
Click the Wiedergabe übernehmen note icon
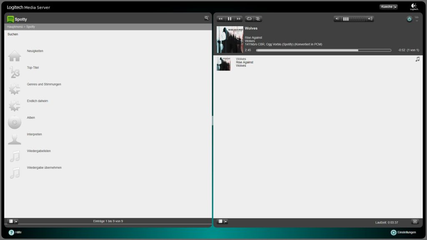15,172
